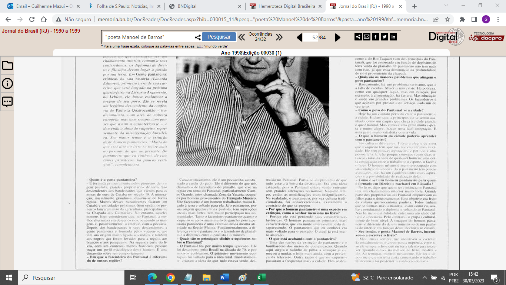Open Word from the taskbar
The width and height of the screenshot is (506, 285).
(225, 278)
